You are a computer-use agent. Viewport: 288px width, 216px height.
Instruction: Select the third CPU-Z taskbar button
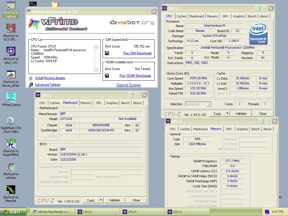(x=187, y=212)
